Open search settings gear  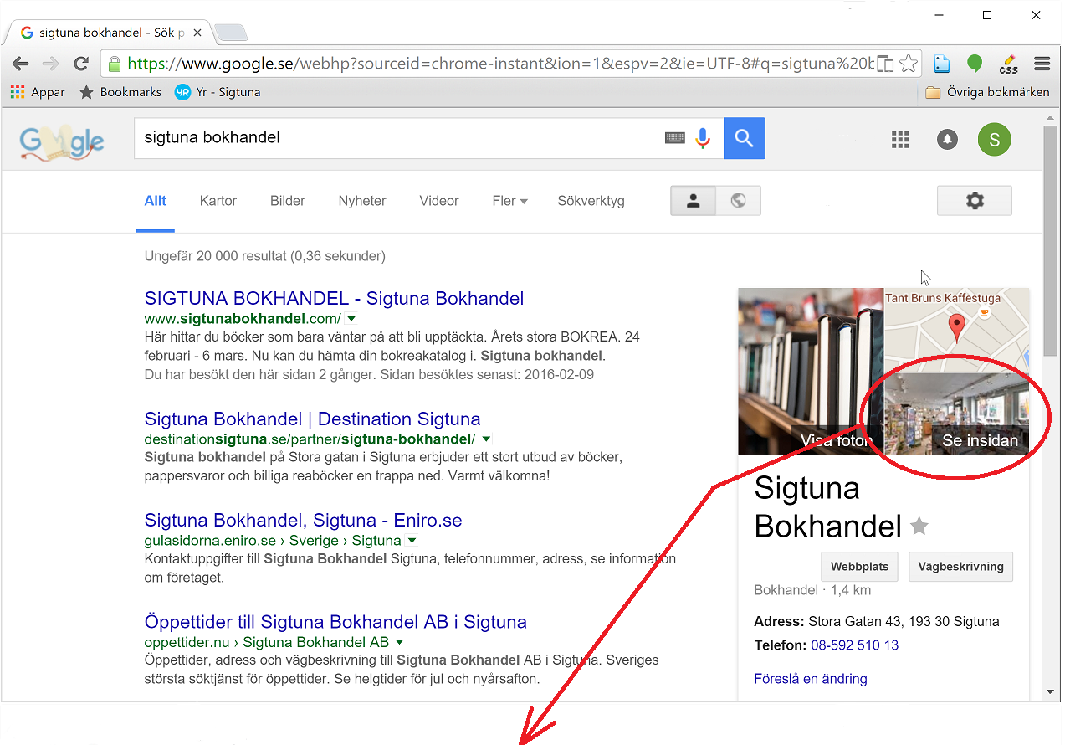(975, 201)
